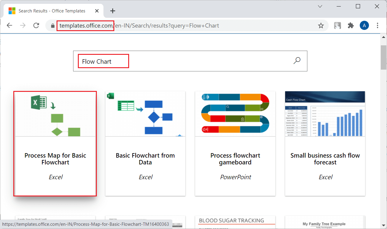
Task: Open Basic Flowchart from Data thumbnail
Action: 145,114
